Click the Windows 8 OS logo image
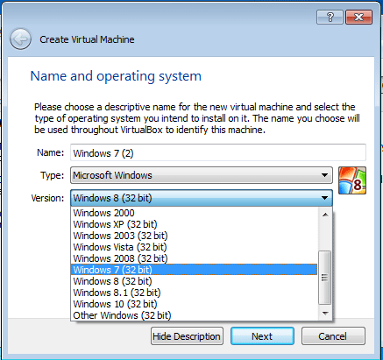This screenshot has height=360, width=383. click(352, 180)
